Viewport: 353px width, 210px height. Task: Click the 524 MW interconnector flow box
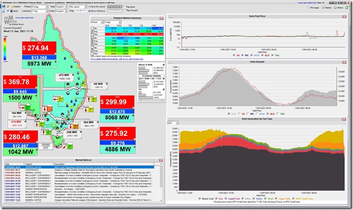point(89,124)
